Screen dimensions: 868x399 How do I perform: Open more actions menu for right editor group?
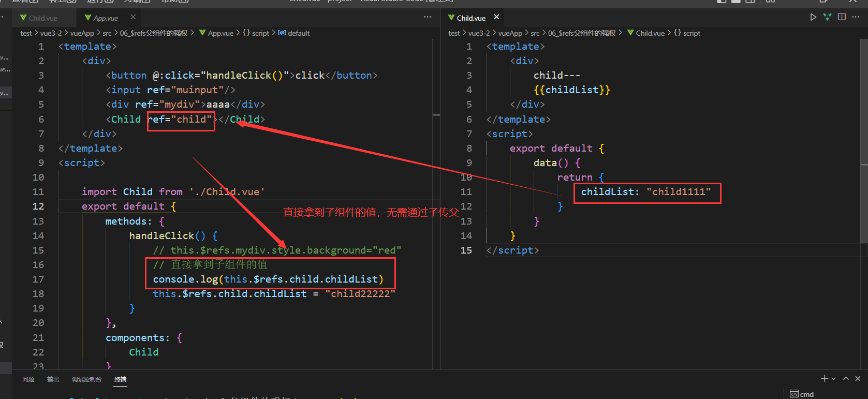click(856, 17)
